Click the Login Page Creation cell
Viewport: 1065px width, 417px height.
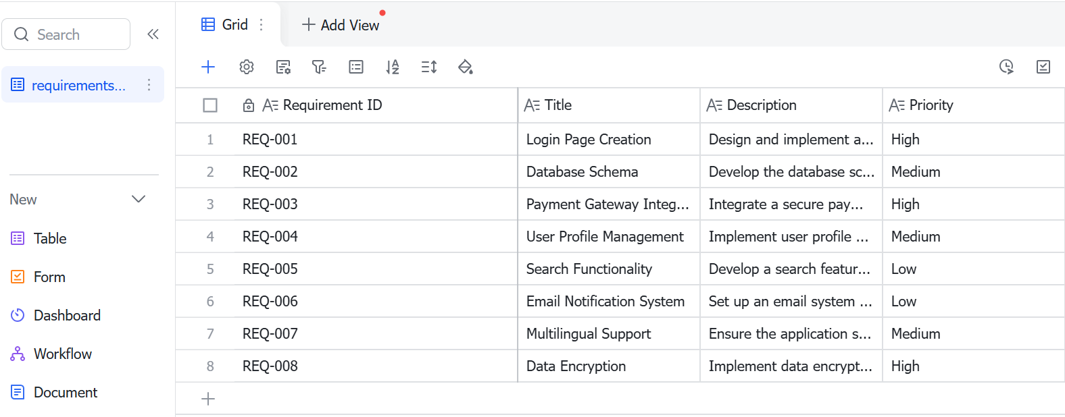[x=609, y=139]
